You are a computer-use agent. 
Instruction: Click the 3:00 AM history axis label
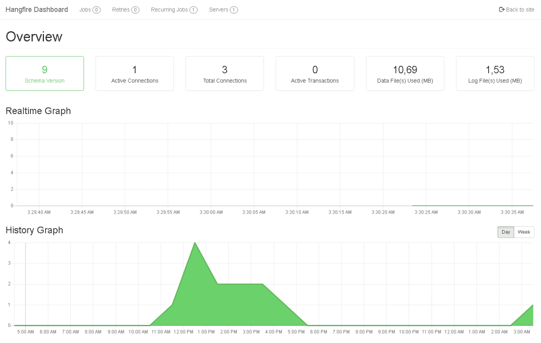[522, 332]
